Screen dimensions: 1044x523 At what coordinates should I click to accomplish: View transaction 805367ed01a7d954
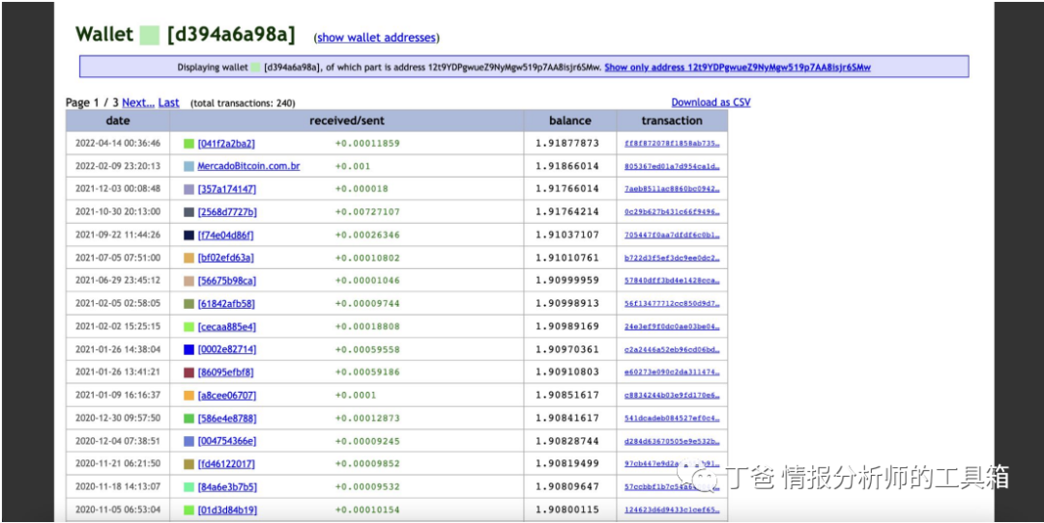[672, 166]
